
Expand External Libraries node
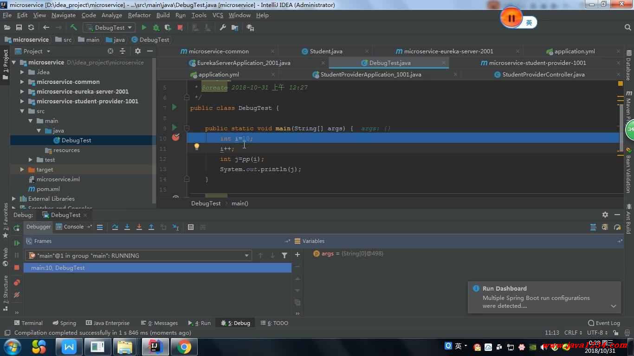[x=14, y=198]
